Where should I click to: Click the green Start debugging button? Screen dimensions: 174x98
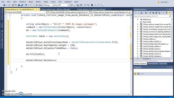point(39,5)
